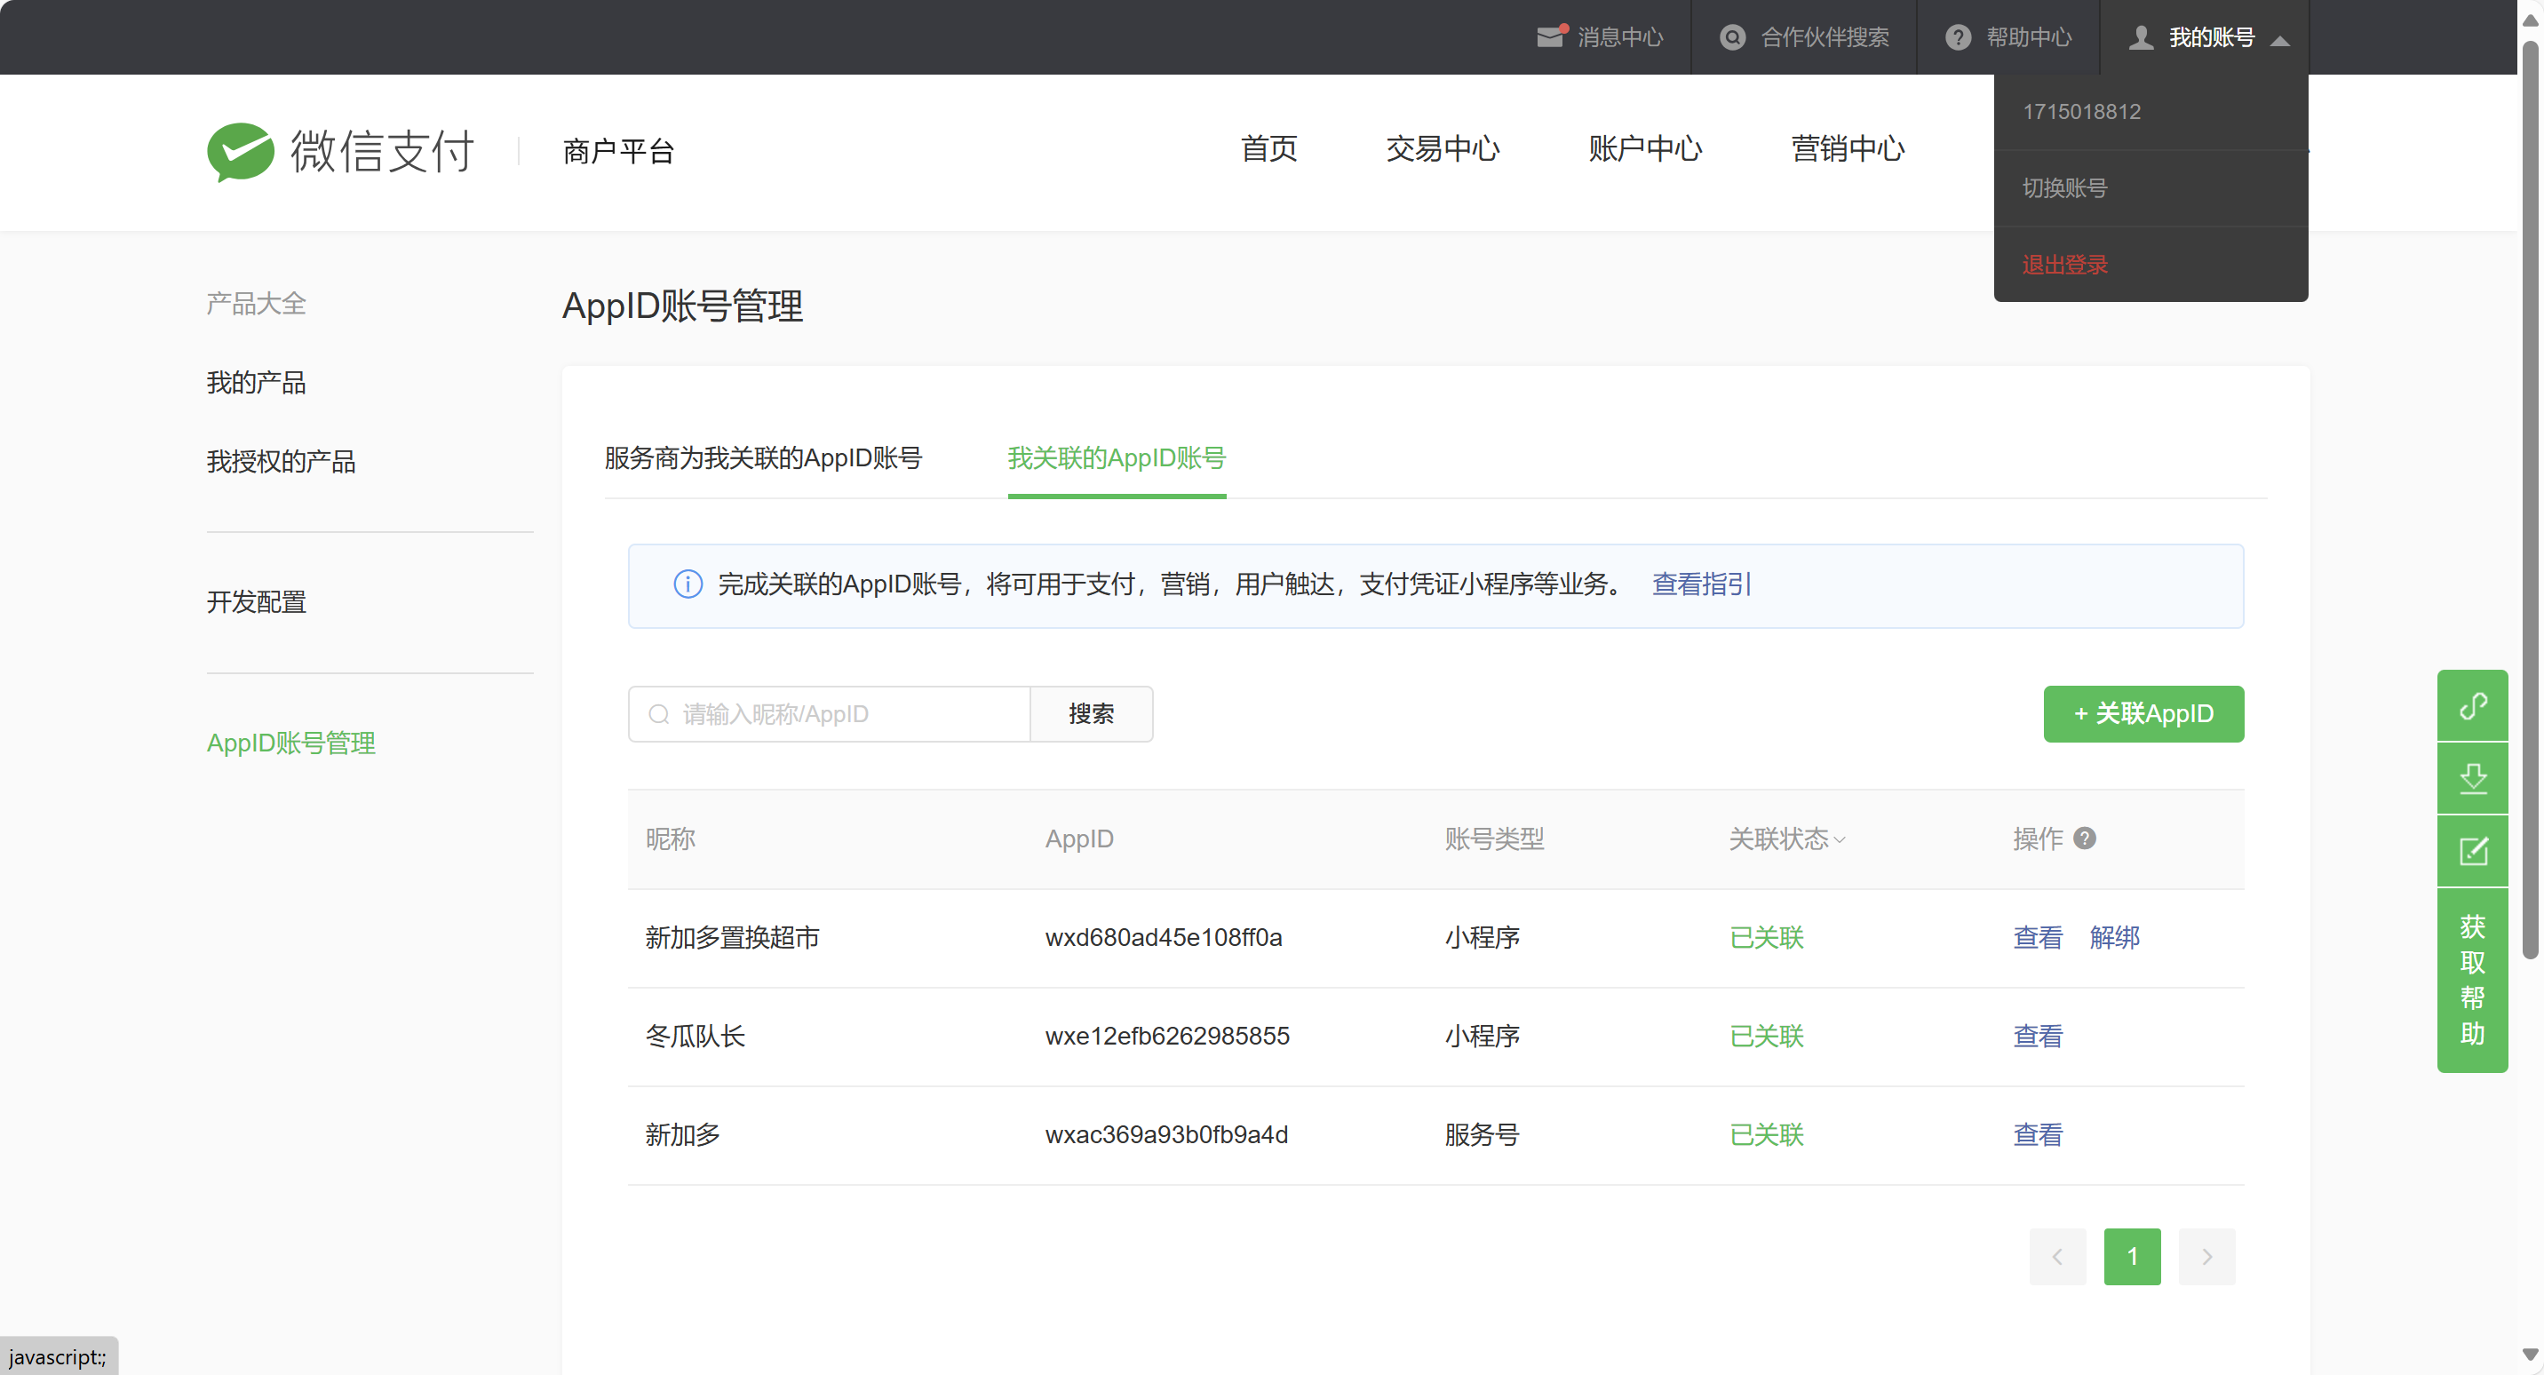The height and width of the screenshot is (1375, 2544).
Task: Click the help icon beside the 操作 column header
Action: [2085, 839]
